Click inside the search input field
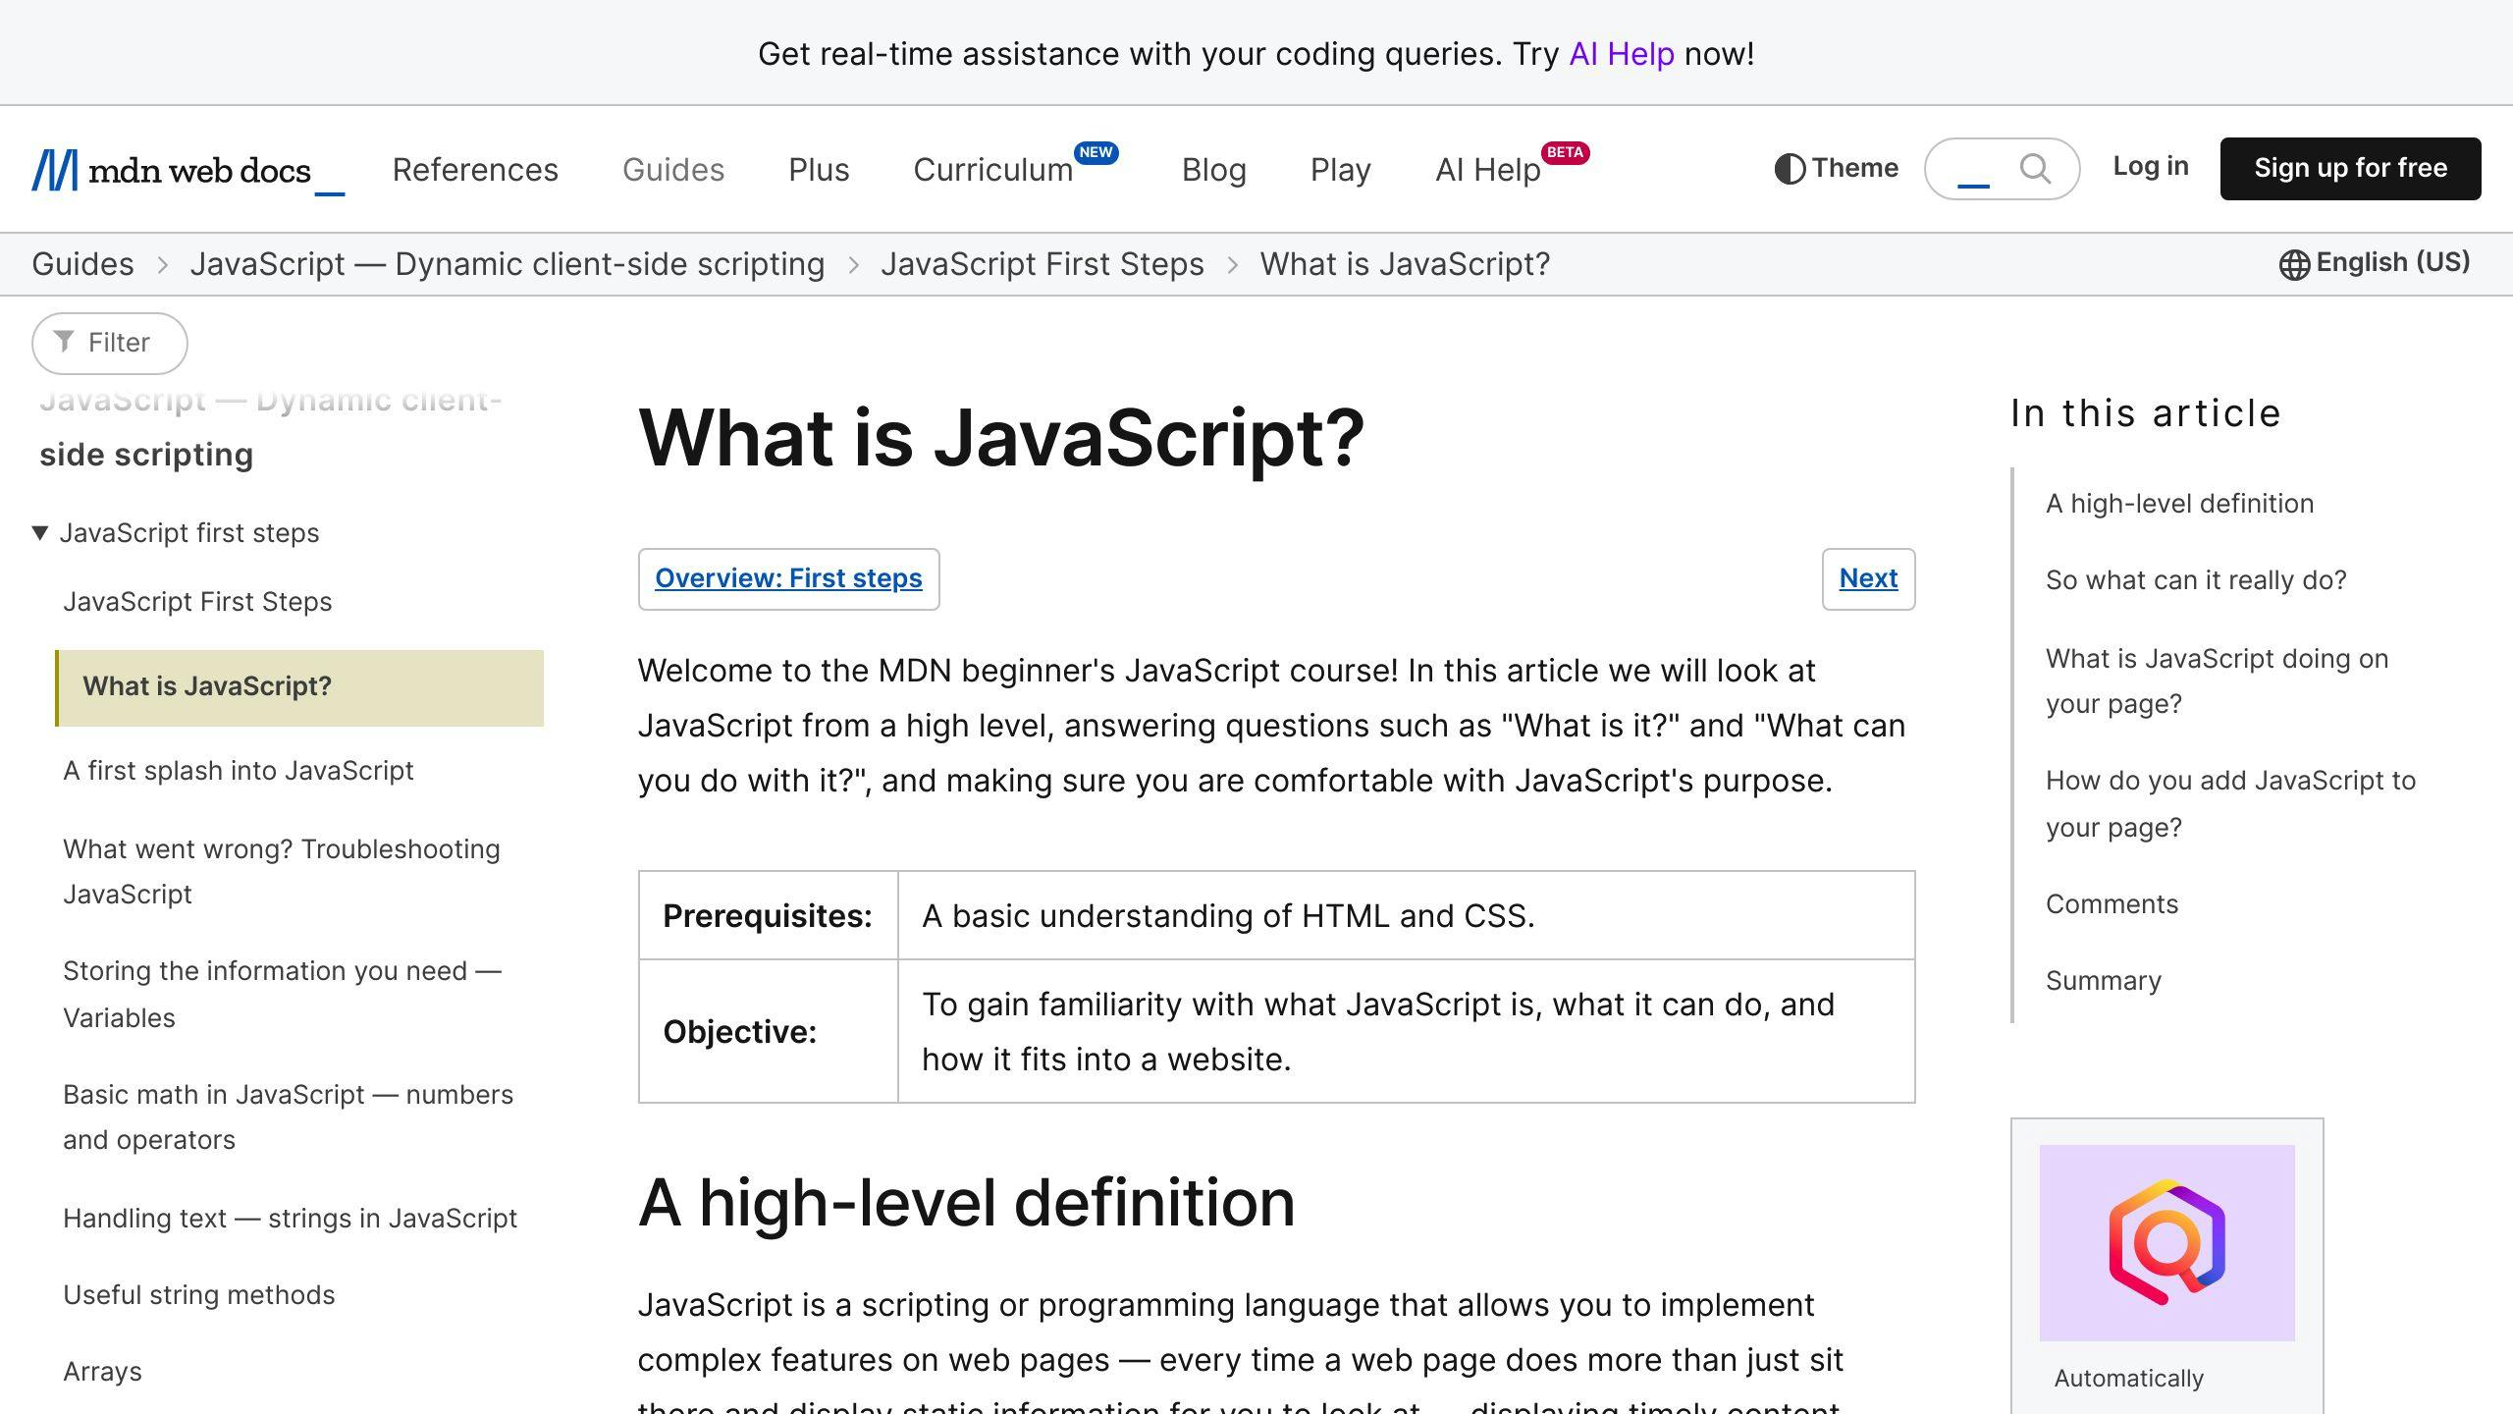The image size is (2513, 1414). tap(1973, 168)
